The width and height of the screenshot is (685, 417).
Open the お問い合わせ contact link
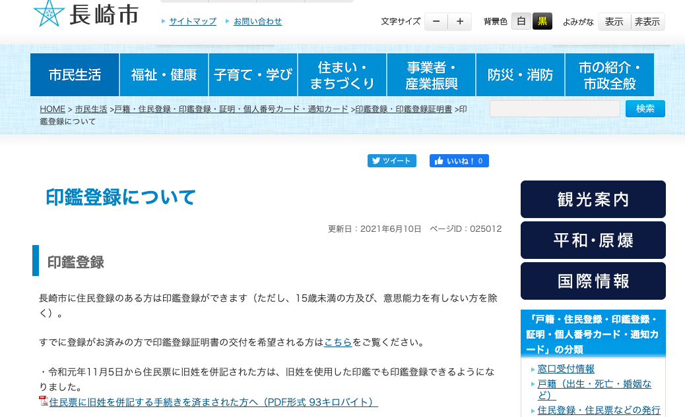(x=257, y=21)
